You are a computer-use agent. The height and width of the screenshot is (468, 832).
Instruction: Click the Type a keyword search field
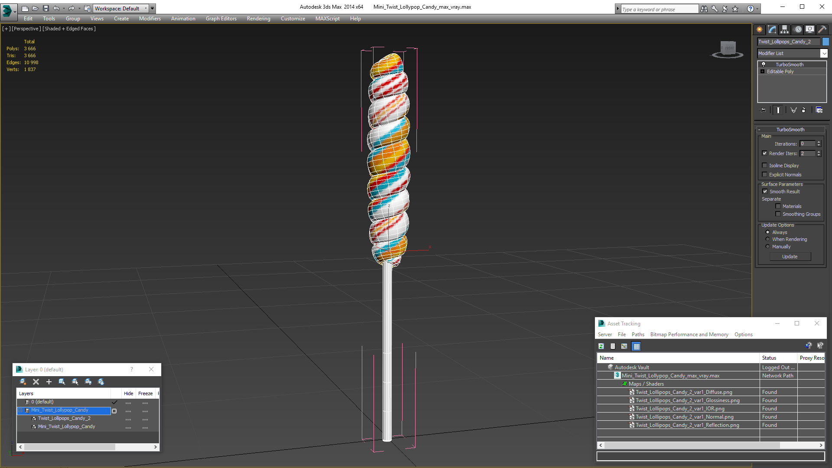point(659,9)
